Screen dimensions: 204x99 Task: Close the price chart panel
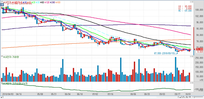[x=193, y=2]
